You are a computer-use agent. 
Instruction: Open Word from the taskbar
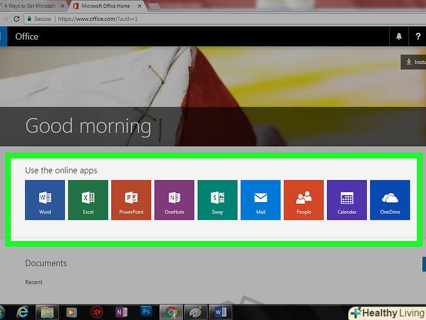click(221, 312)
